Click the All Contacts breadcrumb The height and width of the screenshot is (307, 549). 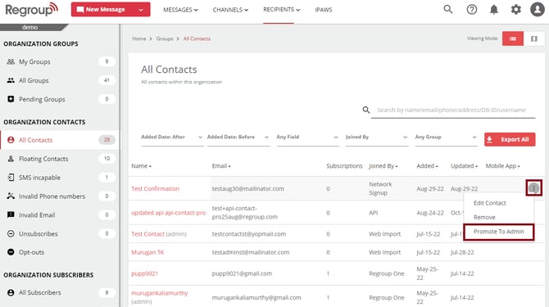197,38
